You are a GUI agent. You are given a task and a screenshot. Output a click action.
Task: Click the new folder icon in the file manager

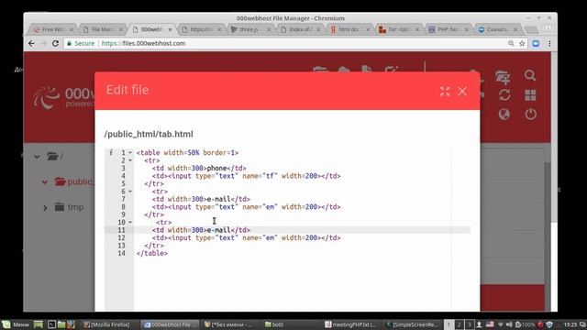point(503,77)
